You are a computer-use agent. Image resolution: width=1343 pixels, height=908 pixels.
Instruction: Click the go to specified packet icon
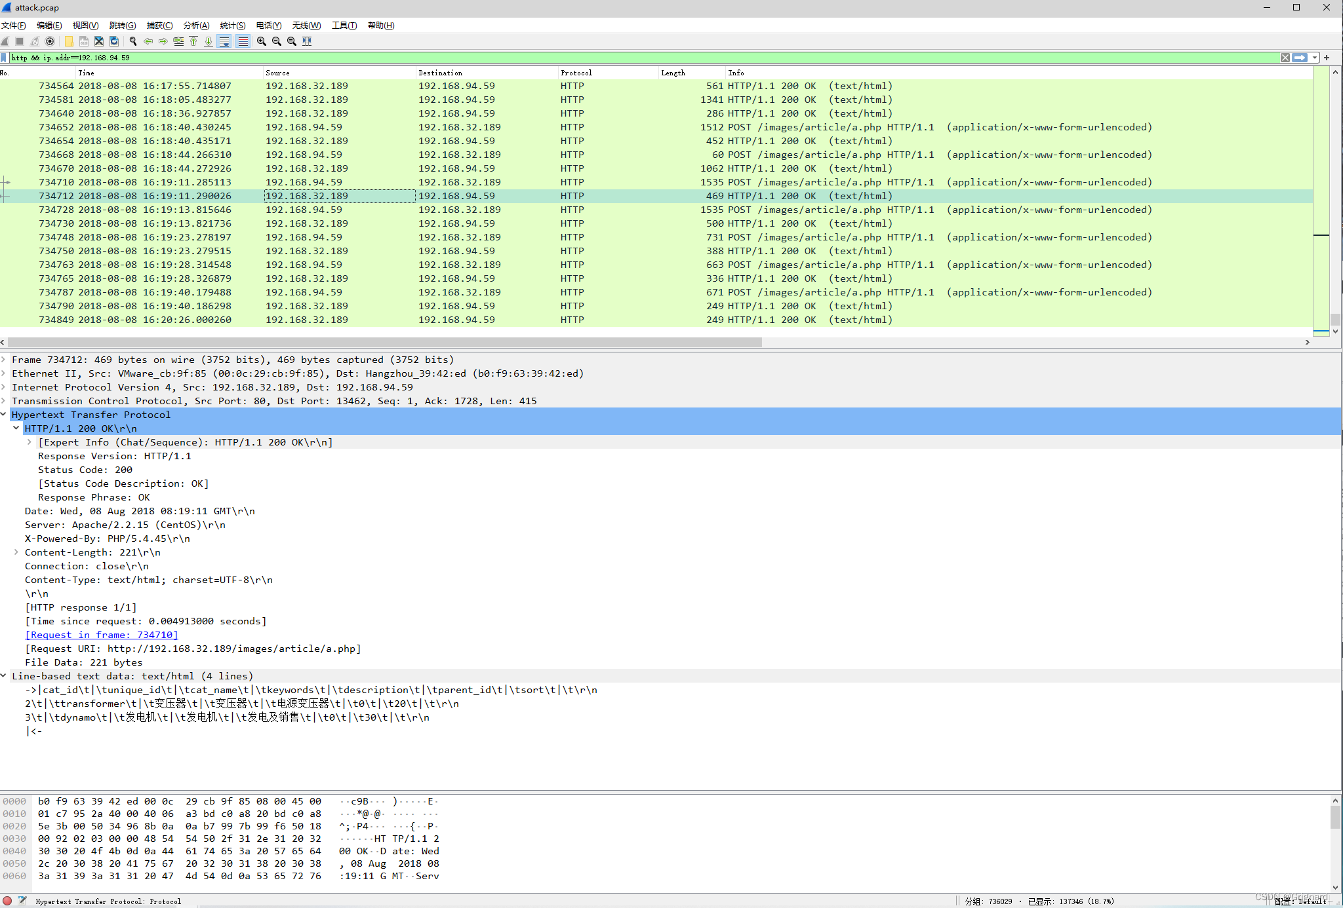click(x=178, y=41)
